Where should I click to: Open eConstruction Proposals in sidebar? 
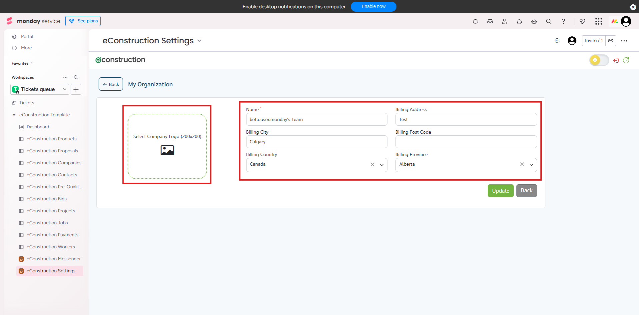52,151
